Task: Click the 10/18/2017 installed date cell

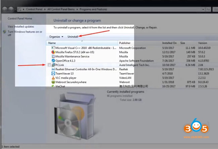Action: [x=169, y=65]
